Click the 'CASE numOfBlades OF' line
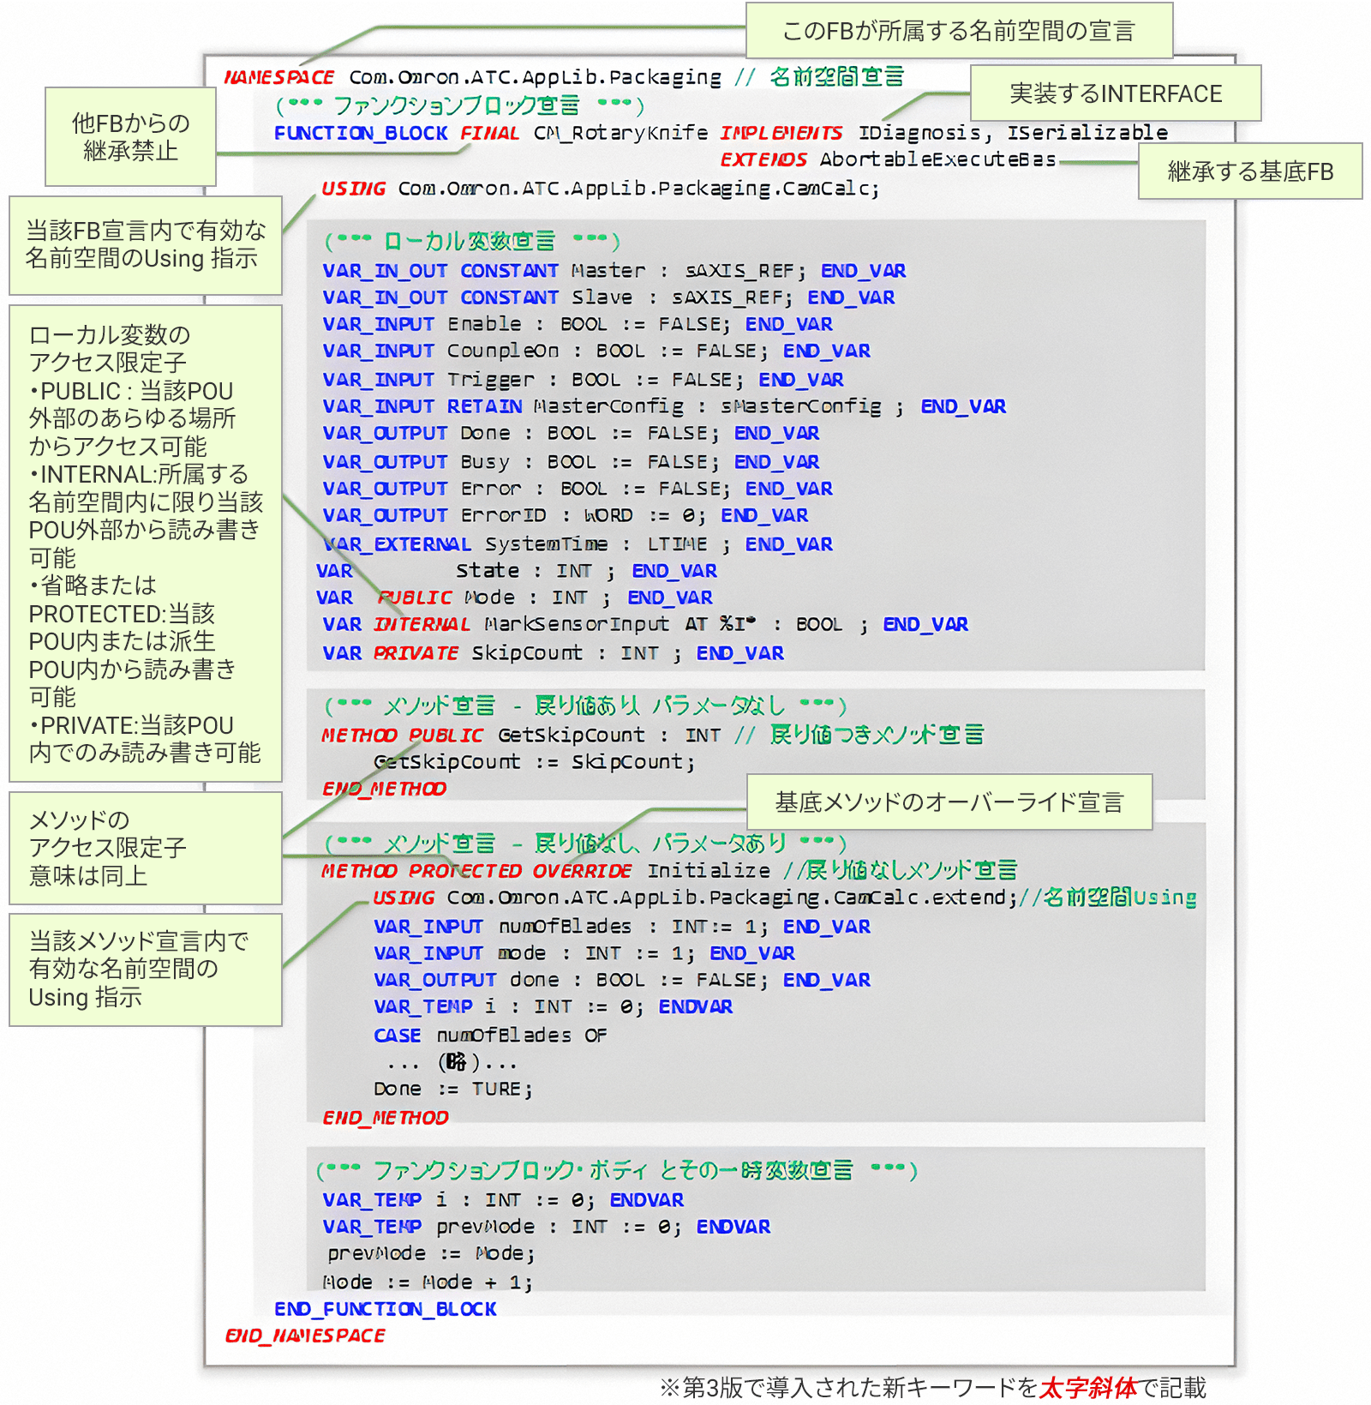The height and width of the screenshot is (1405, 1371). click(x=490, y=1035)
